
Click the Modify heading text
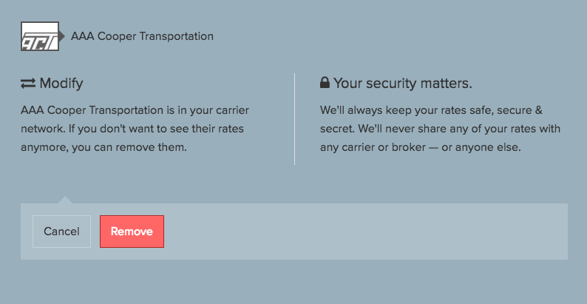coord(61,83)
